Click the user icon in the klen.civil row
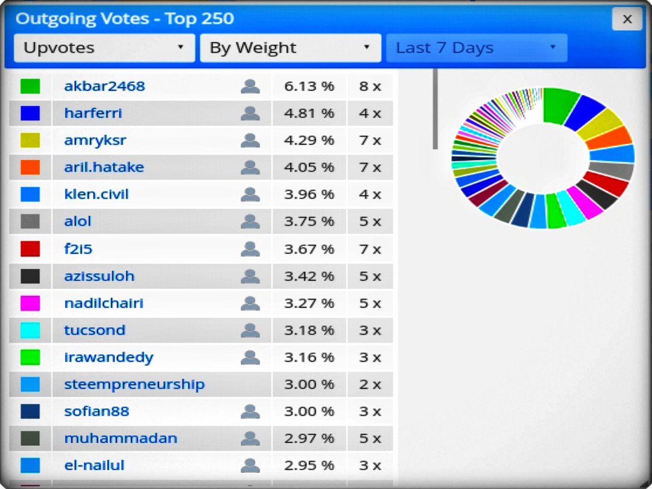This screenshot has width=652, height=489. pos(250,195)
